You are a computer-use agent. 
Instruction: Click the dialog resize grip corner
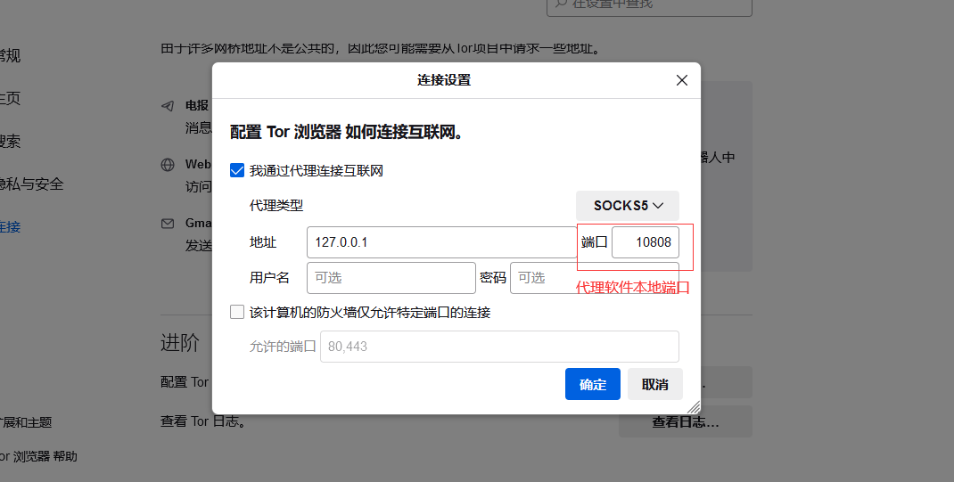point(694,407)
